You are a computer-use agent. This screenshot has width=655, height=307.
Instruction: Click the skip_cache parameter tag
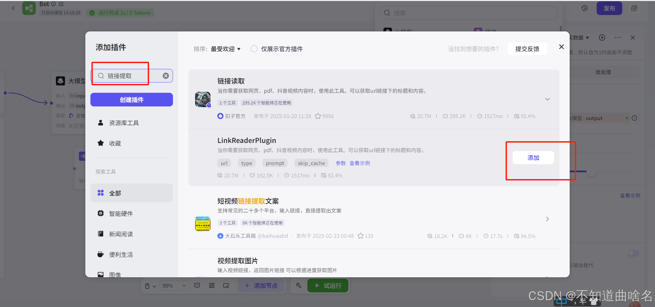click(x=311, y=163)
